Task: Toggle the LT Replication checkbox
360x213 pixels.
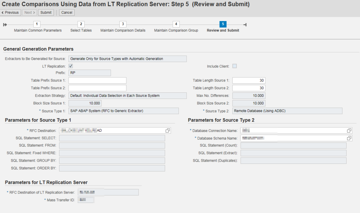Action: pos(71,66)
